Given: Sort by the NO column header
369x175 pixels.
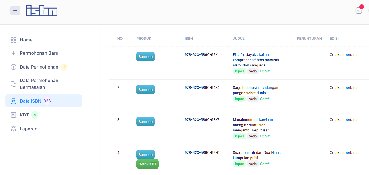Looking at the screenshot, I should 120,39.
